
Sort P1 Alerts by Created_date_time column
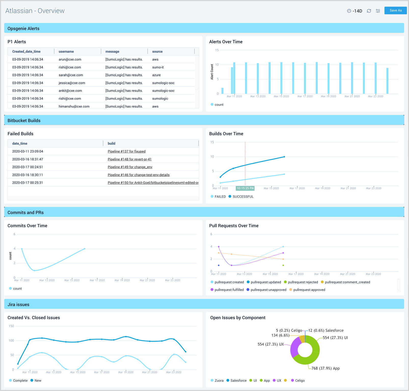point(26,51)
